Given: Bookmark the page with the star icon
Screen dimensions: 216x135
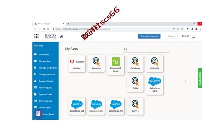Looking at the screenshot, I should pyautogui.click(x=182, y=29).
